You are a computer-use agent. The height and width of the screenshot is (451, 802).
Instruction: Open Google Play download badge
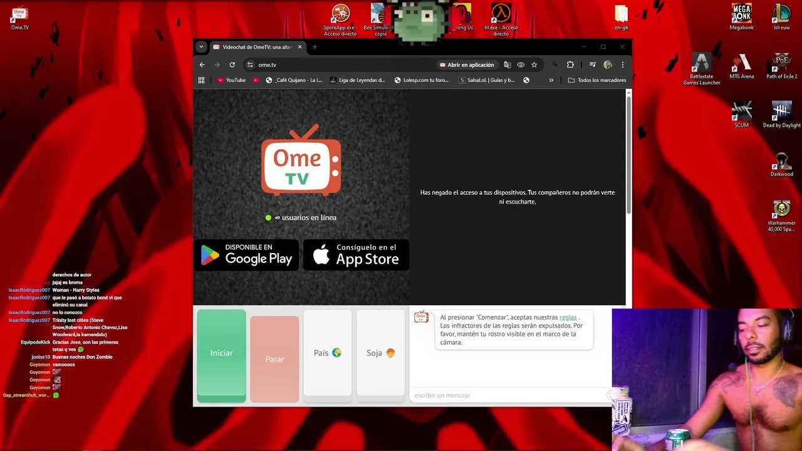click(246, 255)
